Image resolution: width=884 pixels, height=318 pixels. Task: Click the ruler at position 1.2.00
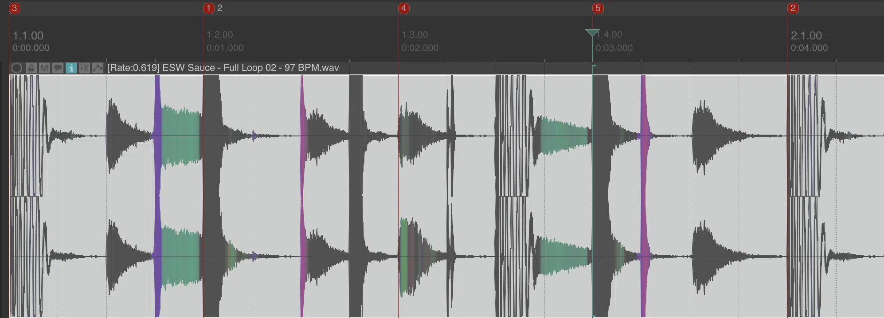pyautogui.click(x=220, y=35)
